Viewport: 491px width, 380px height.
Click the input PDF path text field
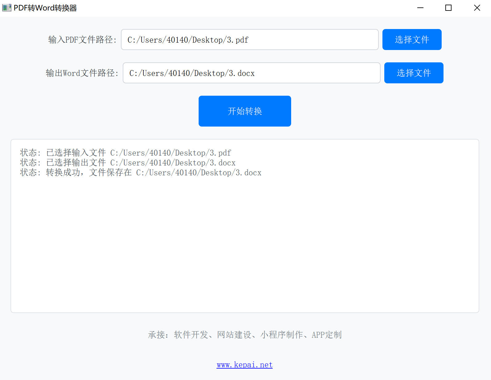tap(250, 40)
